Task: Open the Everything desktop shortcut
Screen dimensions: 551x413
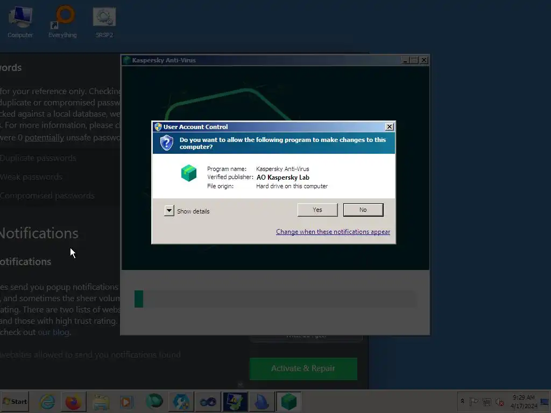Action: point(62,22)
